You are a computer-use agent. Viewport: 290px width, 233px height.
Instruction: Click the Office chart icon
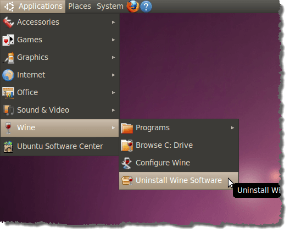click(x=8, y=93)
